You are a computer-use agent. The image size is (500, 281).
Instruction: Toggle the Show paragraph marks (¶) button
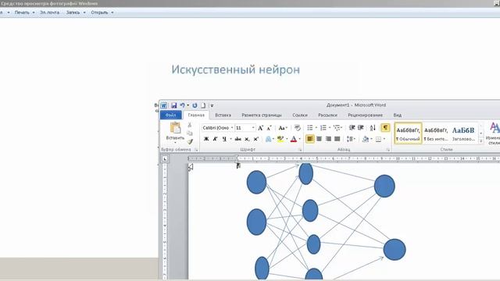(x=385, y=128)
